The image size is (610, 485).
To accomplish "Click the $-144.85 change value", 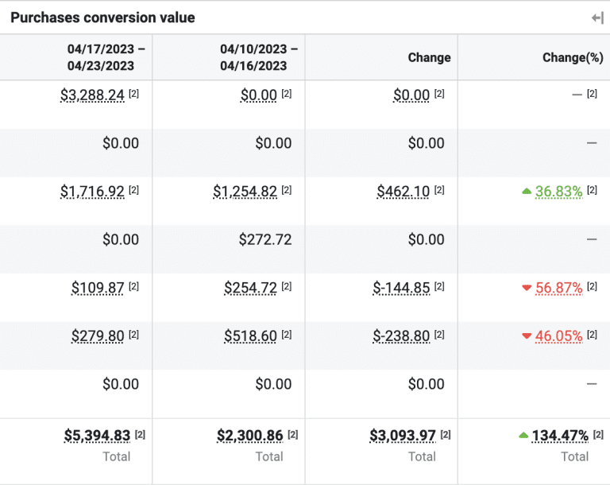I will (401, 288).
